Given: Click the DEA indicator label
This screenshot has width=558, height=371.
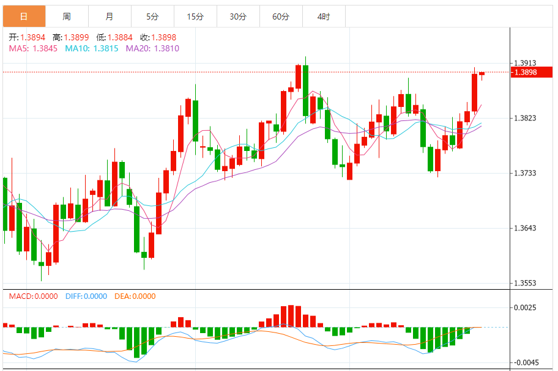Looking at the screenshot, I should (135, 296).
